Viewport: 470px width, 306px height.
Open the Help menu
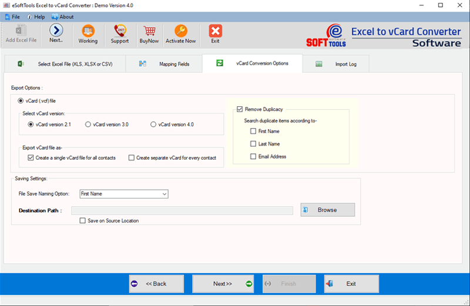coord(36,17)
